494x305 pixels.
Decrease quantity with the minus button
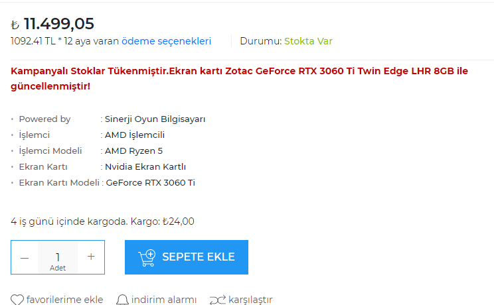pos(25,257)
